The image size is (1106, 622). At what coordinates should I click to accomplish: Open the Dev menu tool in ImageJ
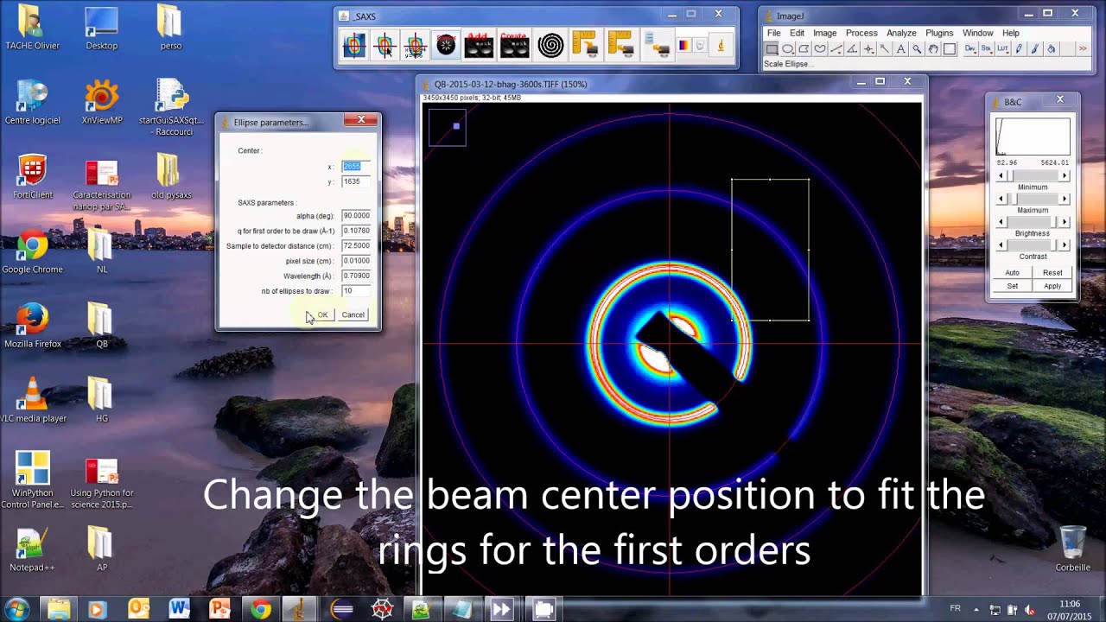click(x=969, y=48)
